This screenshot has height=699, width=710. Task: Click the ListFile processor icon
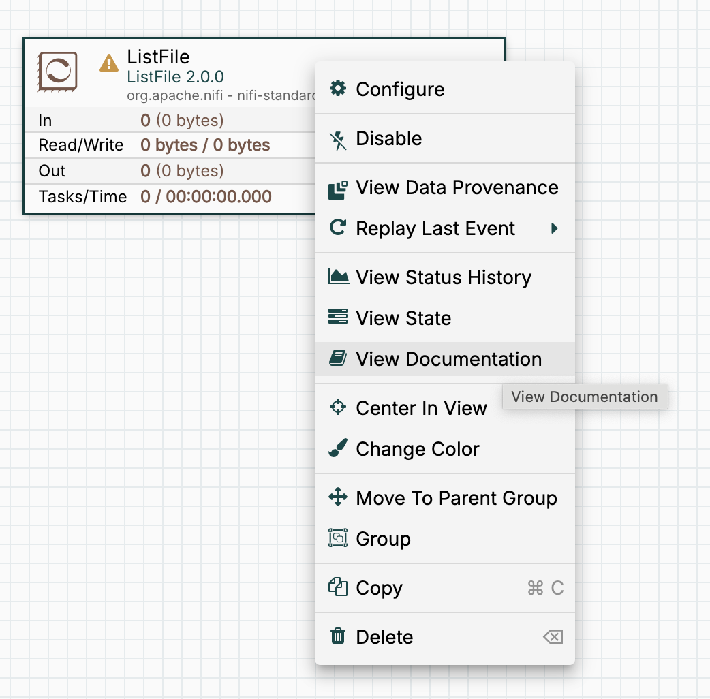click(x=58, y=72)
